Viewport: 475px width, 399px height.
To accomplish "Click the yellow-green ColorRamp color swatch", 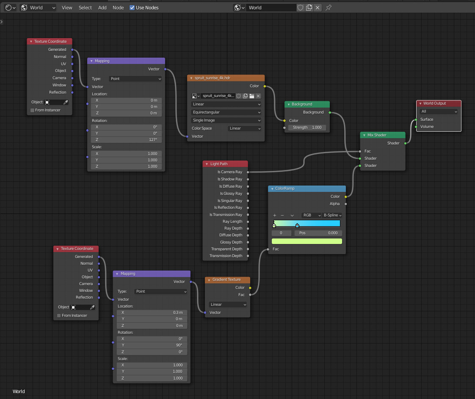I will point(307,241).
